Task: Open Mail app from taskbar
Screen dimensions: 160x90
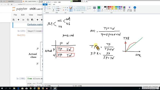Action: 26,88
